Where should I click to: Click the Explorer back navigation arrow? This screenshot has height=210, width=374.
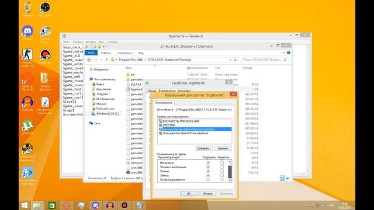89,60
